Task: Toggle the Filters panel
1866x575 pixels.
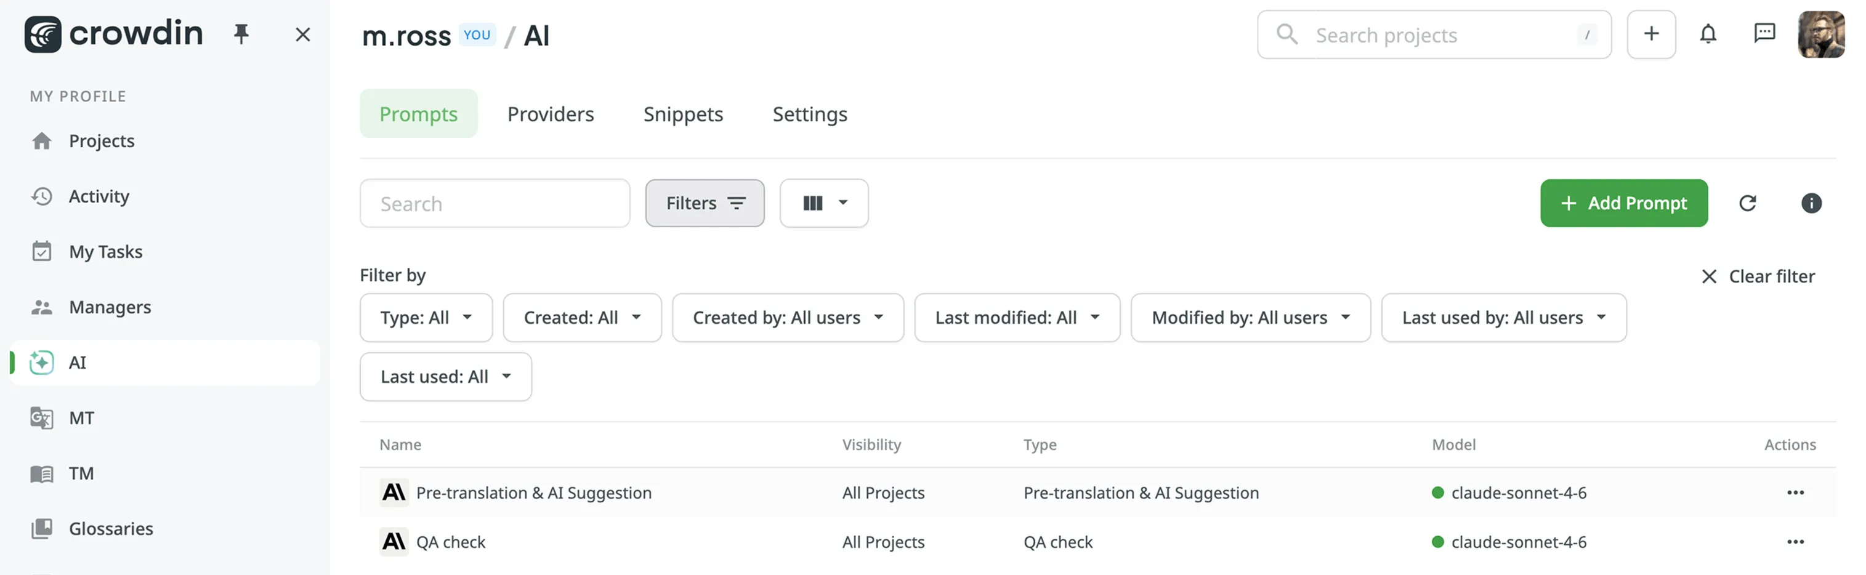Action: 704,204
